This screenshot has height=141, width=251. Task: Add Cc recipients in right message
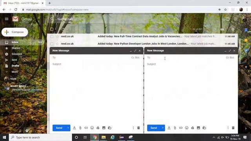pos(227,58)
